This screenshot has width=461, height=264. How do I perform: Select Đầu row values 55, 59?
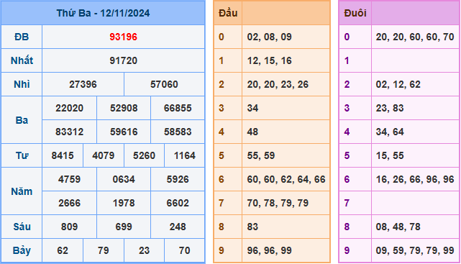pyautogui.click(x=261, y=155)
